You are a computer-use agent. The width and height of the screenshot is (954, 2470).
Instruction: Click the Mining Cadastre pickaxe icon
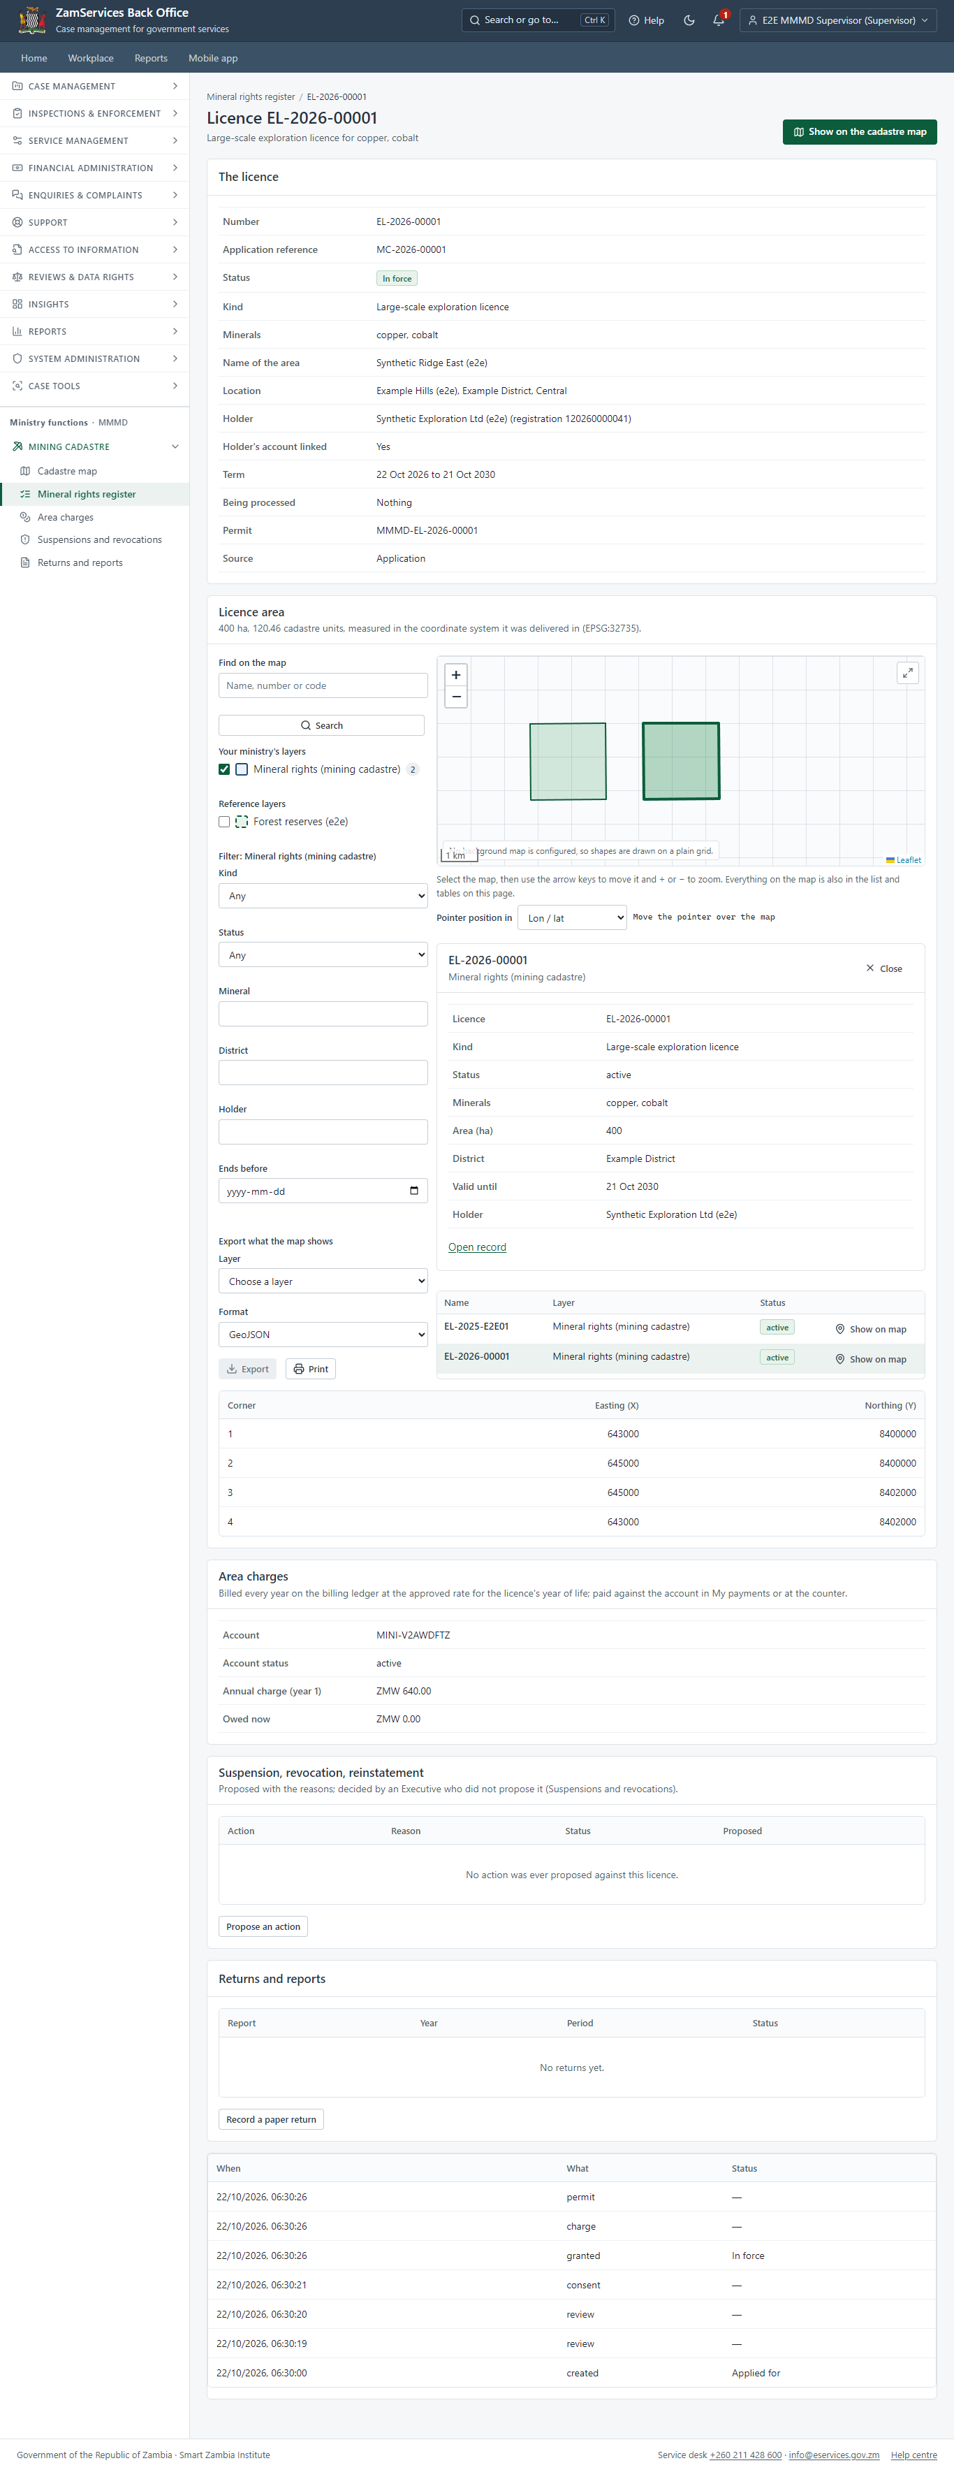tap(17, 446)
